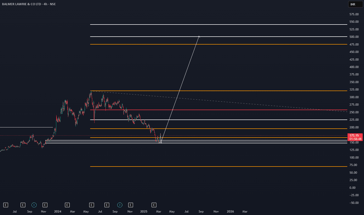Viewport: 364px width, 215px height.
Task: Select the orange horizontal line near 70
Action: pos(219,167)
